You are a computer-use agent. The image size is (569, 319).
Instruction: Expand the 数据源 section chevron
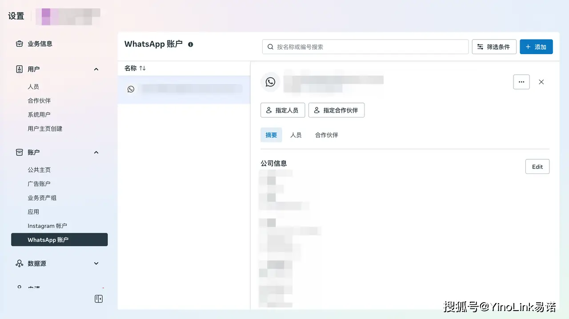point(96,264)
